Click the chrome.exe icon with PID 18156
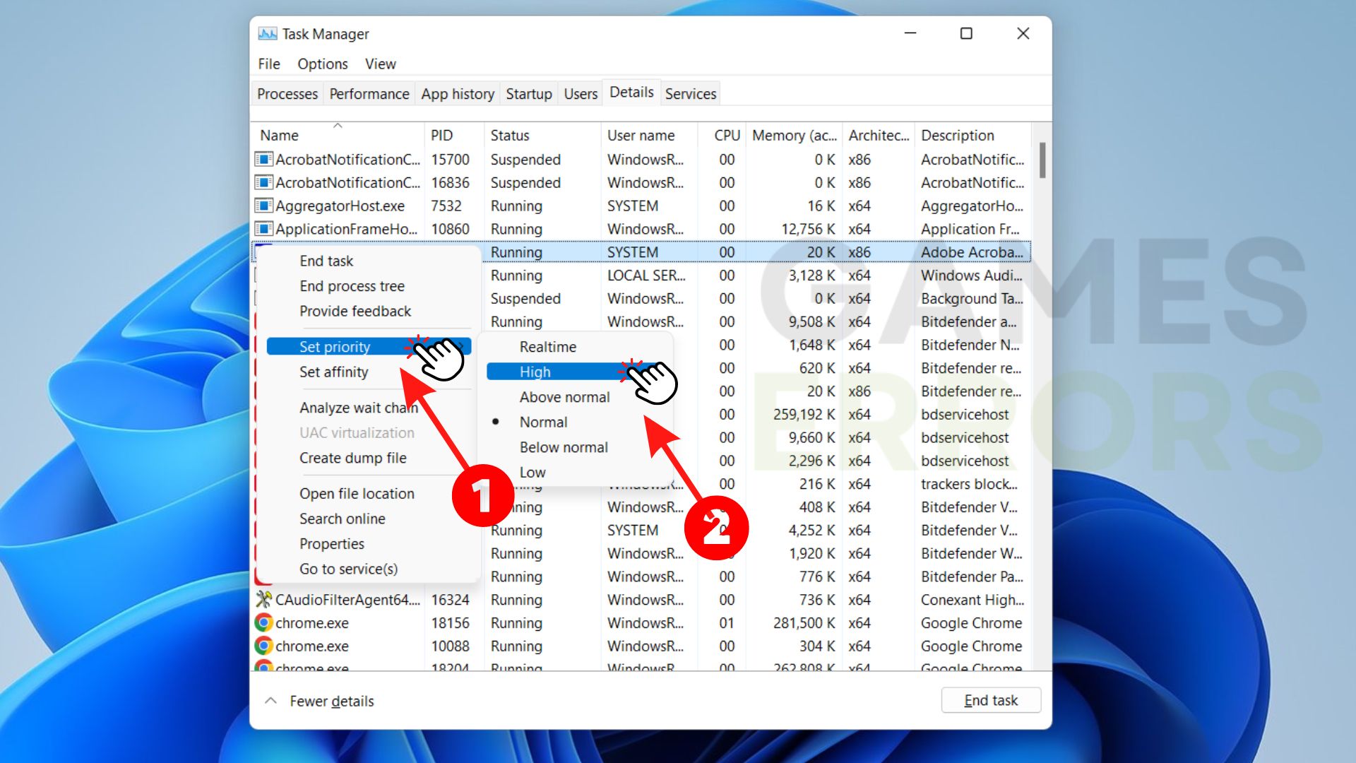 point(263,623)
